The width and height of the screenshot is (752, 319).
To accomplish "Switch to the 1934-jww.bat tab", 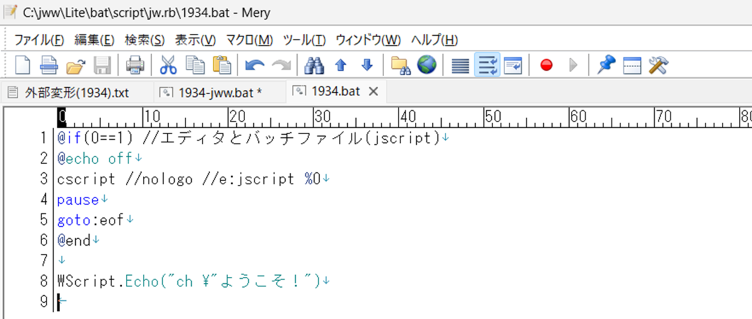I will point(219,93).
